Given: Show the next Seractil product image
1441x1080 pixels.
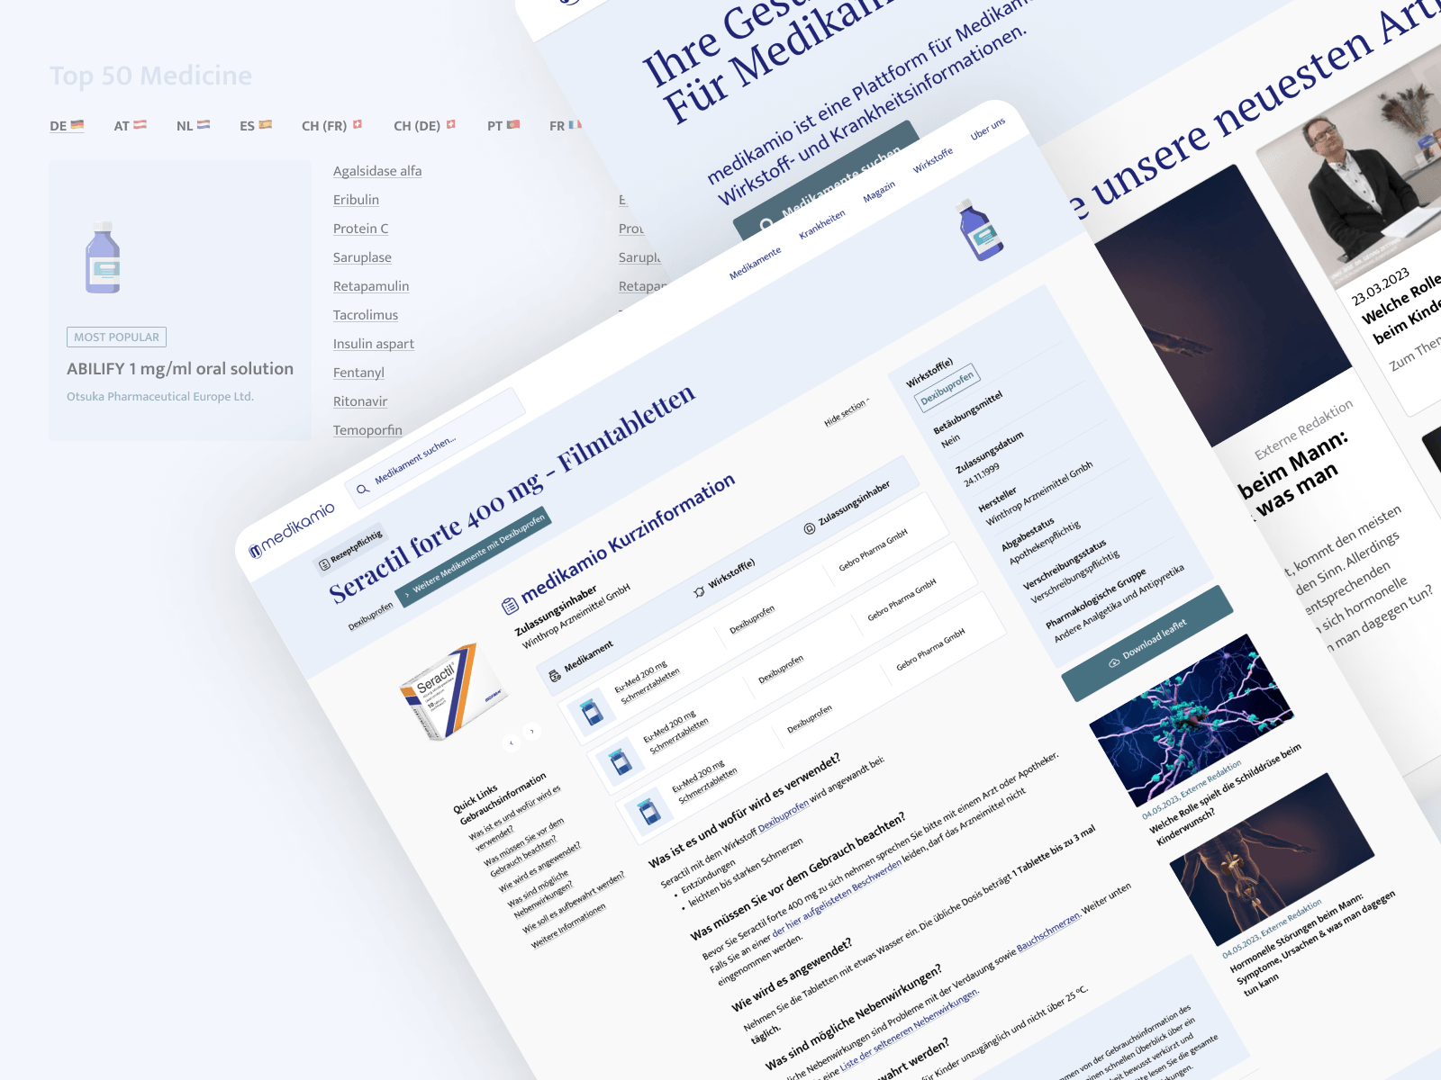Looking at the screenshot, I should (532, 731).
